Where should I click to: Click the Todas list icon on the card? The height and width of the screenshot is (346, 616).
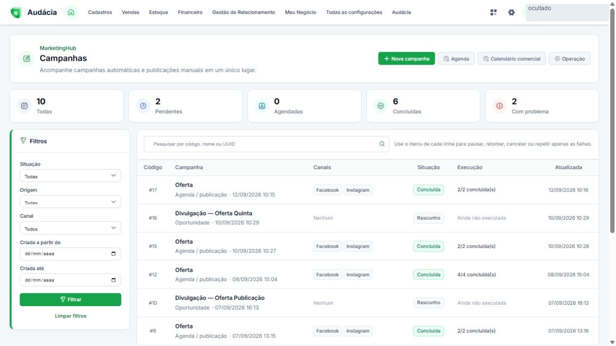tap(24, 106)
